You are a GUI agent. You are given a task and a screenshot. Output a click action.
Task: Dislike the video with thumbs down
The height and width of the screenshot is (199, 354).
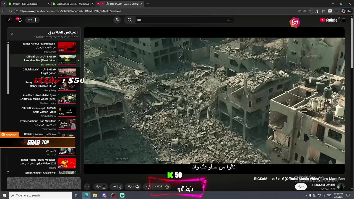coord(148,187)
